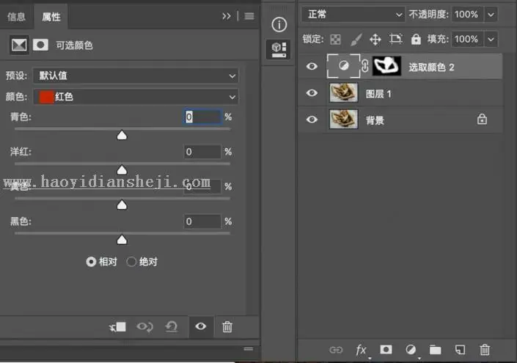Hide the 背景 layer
This screenshot has width=517, height=363.
pos(312,120)
